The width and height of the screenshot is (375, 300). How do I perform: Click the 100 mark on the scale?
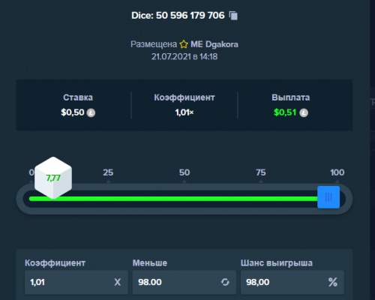click(337, 172)
